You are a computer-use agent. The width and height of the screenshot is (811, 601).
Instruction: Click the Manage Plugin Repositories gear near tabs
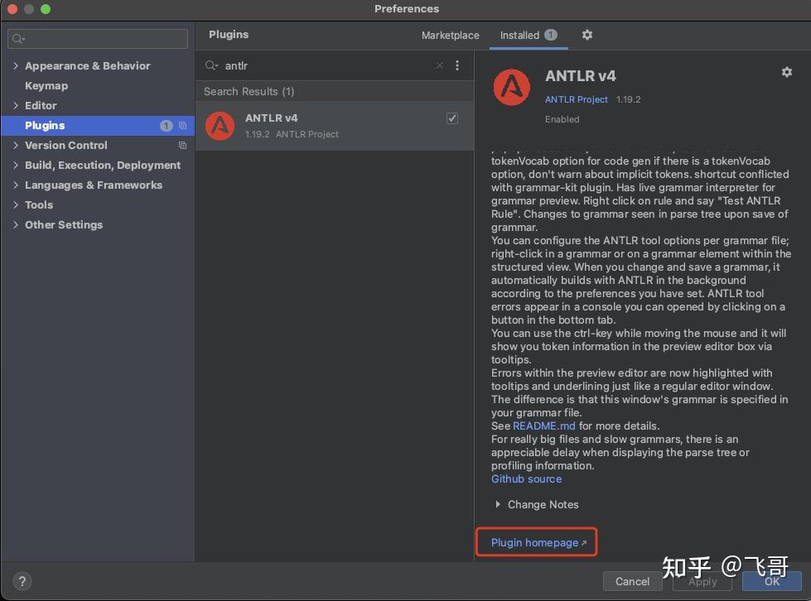[587, 36]
